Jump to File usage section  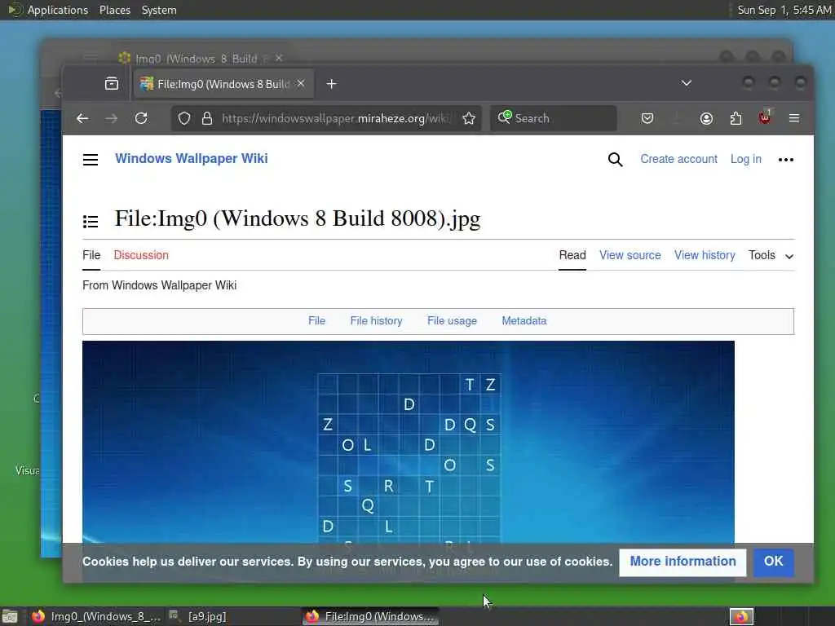[x=452, y=321]
